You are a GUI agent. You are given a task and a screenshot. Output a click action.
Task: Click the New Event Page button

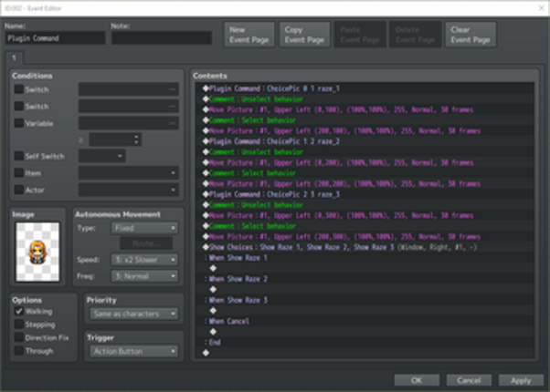[x=249, y=35]
